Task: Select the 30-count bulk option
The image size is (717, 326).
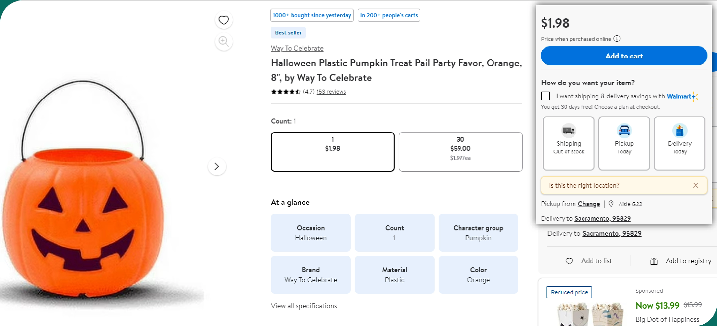Action: tap(460, 151)
